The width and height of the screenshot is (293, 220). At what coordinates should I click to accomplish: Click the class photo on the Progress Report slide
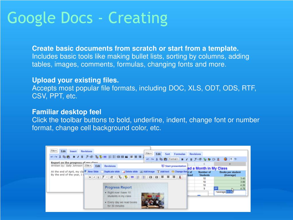[x=153, y=200]
